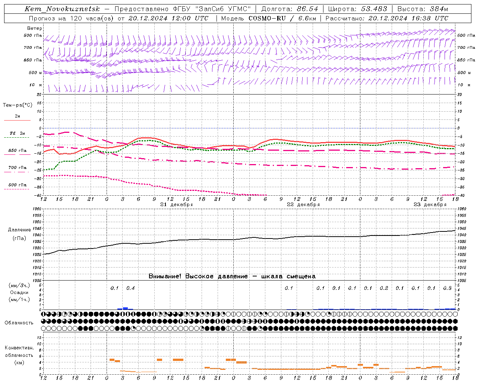
Task: Click the Облачность cloudiness row label
Action: [19, 323]
